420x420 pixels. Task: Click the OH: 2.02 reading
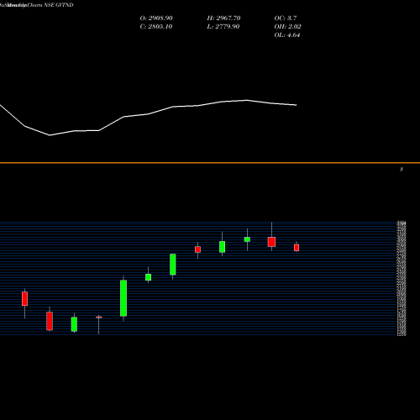pyautogui.click(x=287, y=26)
